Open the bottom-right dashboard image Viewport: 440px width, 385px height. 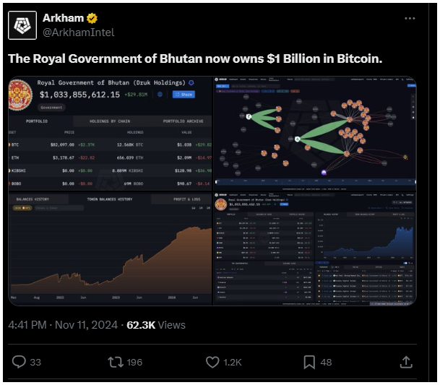[x=315, y=248]
